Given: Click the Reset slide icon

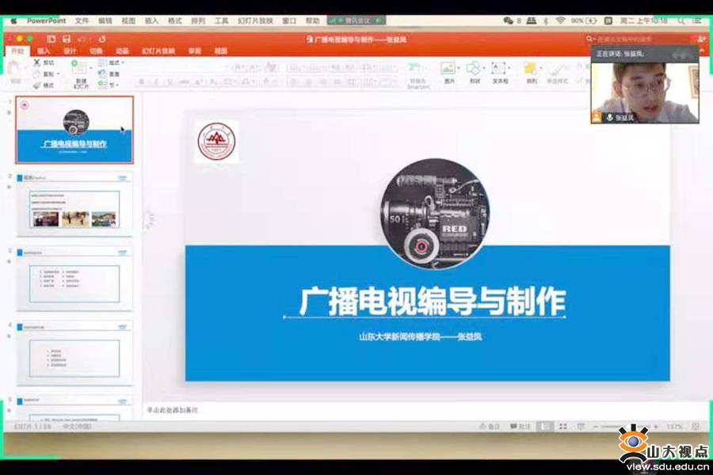Looking at the screenshot, I should point(103,74).
